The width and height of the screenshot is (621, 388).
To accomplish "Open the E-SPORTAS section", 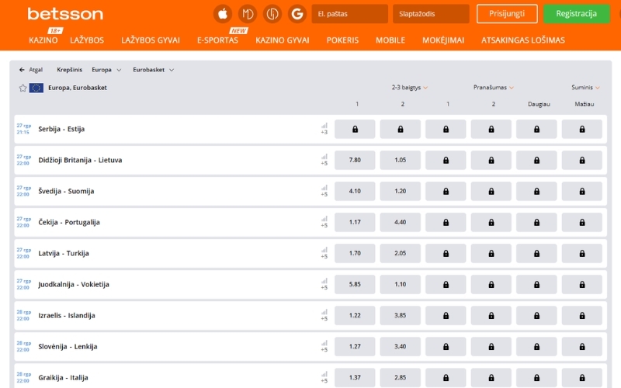I will coord(217,40).
